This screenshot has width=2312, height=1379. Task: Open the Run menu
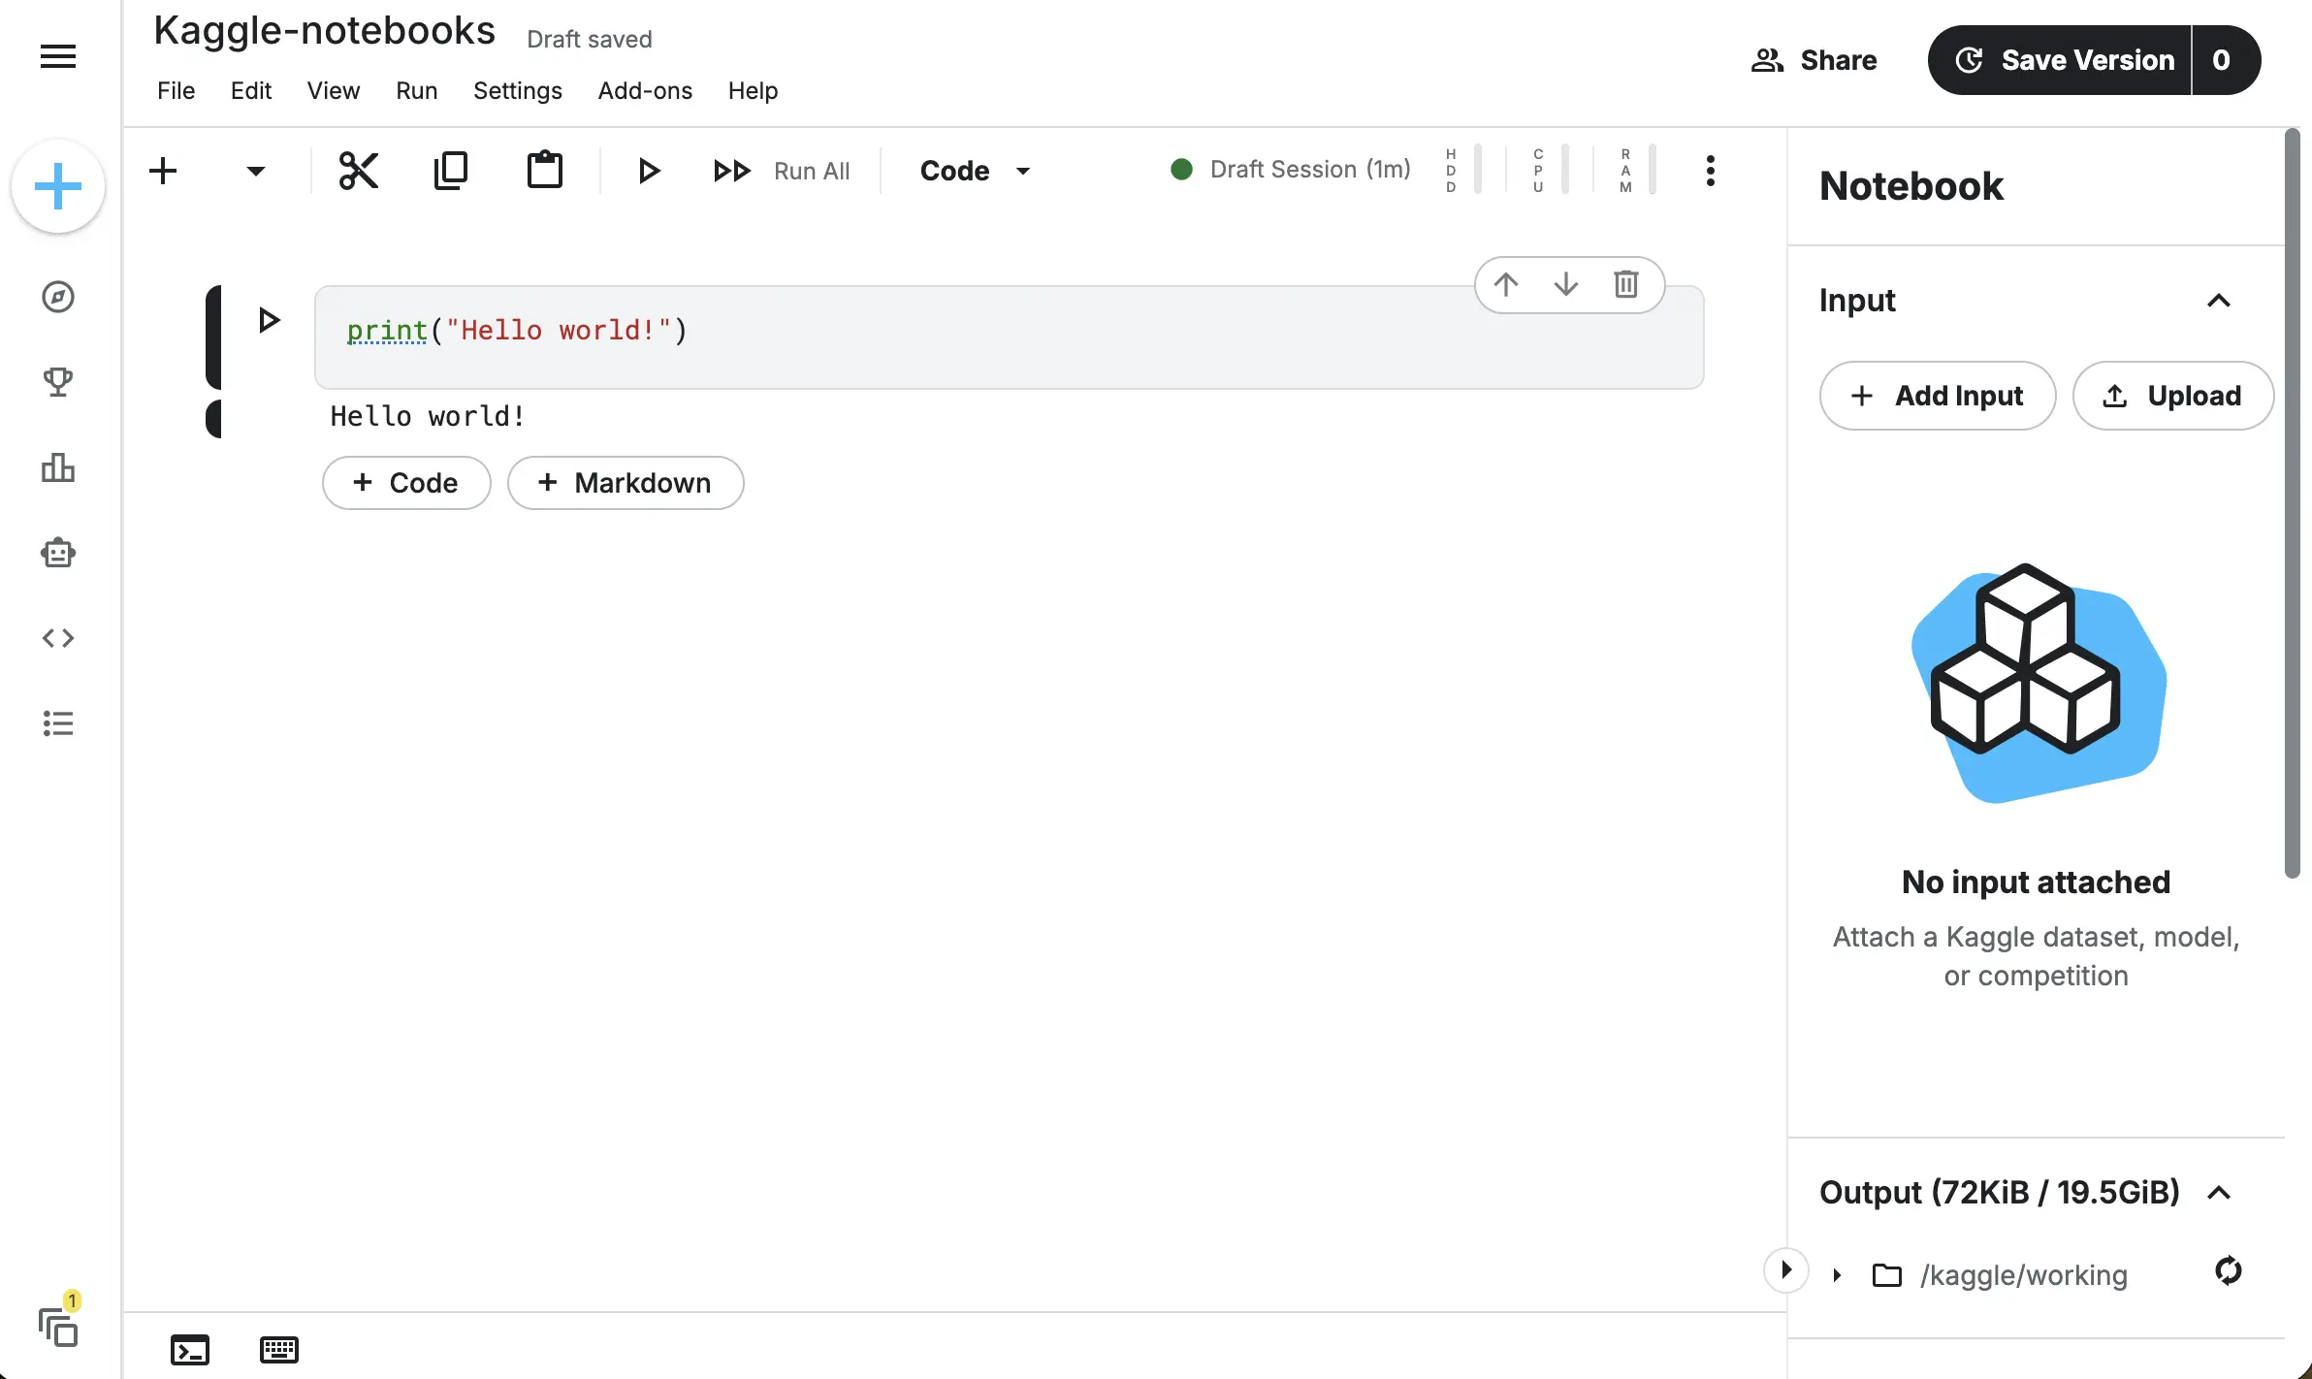tap(417, 91)
